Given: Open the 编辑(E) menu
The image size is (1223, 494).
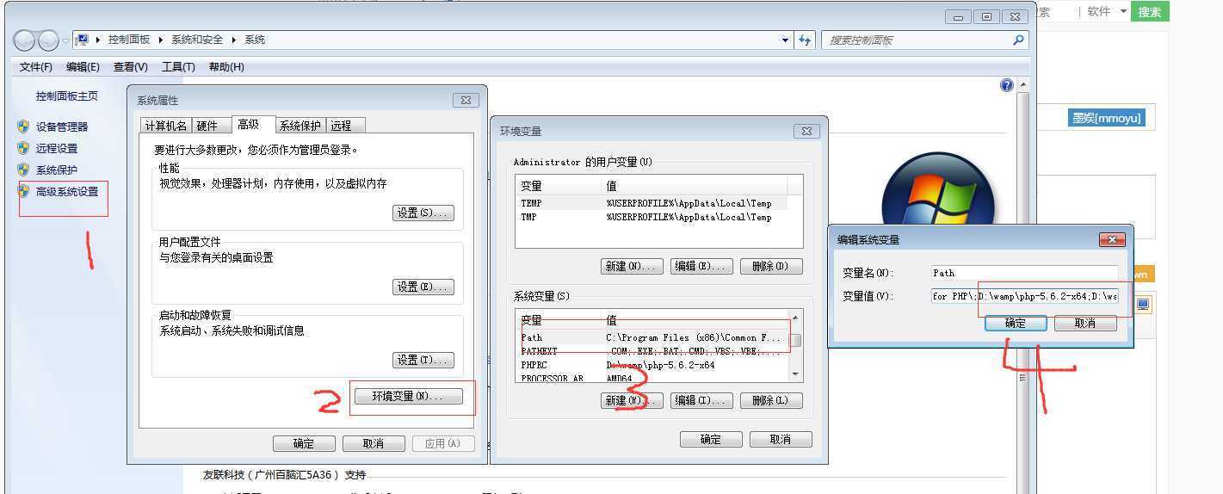Looking at the screenshot, I should [x=83, y=66].
